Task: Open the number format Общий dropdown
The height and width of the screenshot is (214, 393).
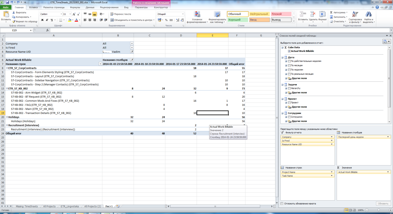Action: coord(183,14)
